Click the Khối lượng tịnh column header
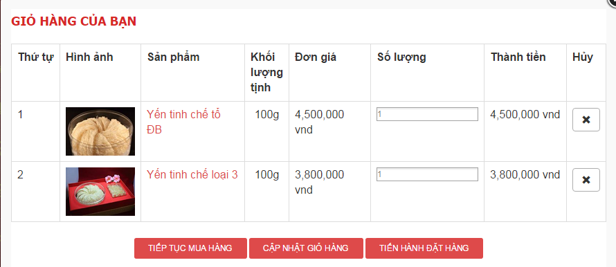Image resolution: width=616 pixels, height=267 pixels. pyautogui.click(x=266, y=72)
